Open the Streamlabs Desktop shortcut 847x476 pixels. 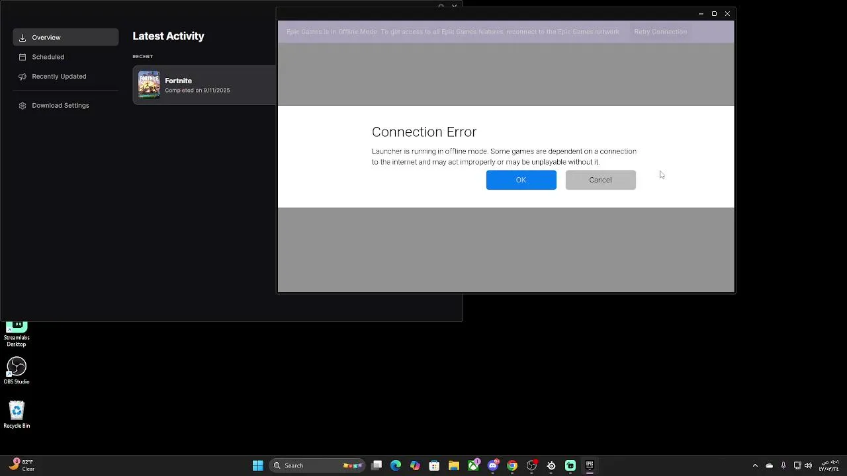[x=17, y=334]
